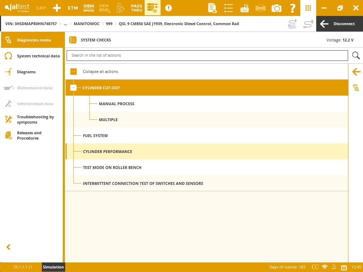
Task: Collapse the left sidebar with the chevron
Action: pos(9,247)
